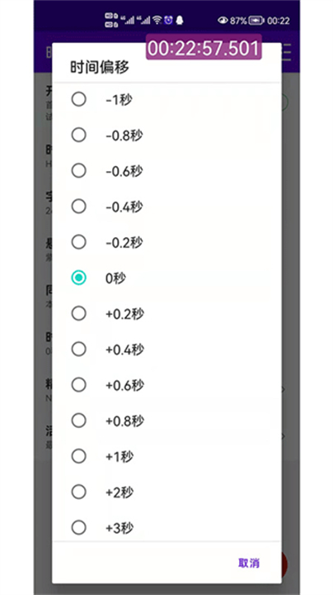This screenshot has width=333, height=595.
Task: Tap the battery indicator icon
Action: pos(256,21)
